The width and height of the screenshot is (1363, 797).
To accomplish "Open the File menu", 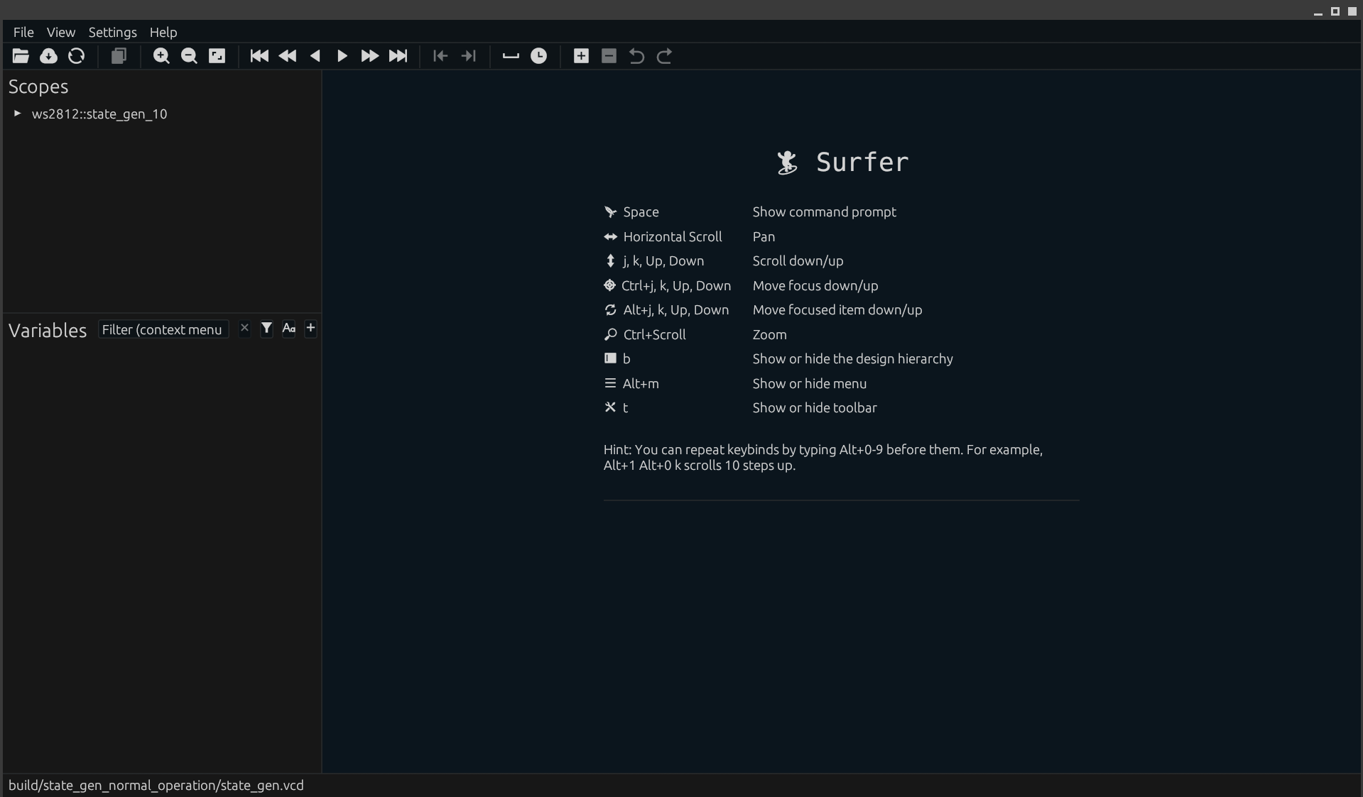I will [23, 33].
